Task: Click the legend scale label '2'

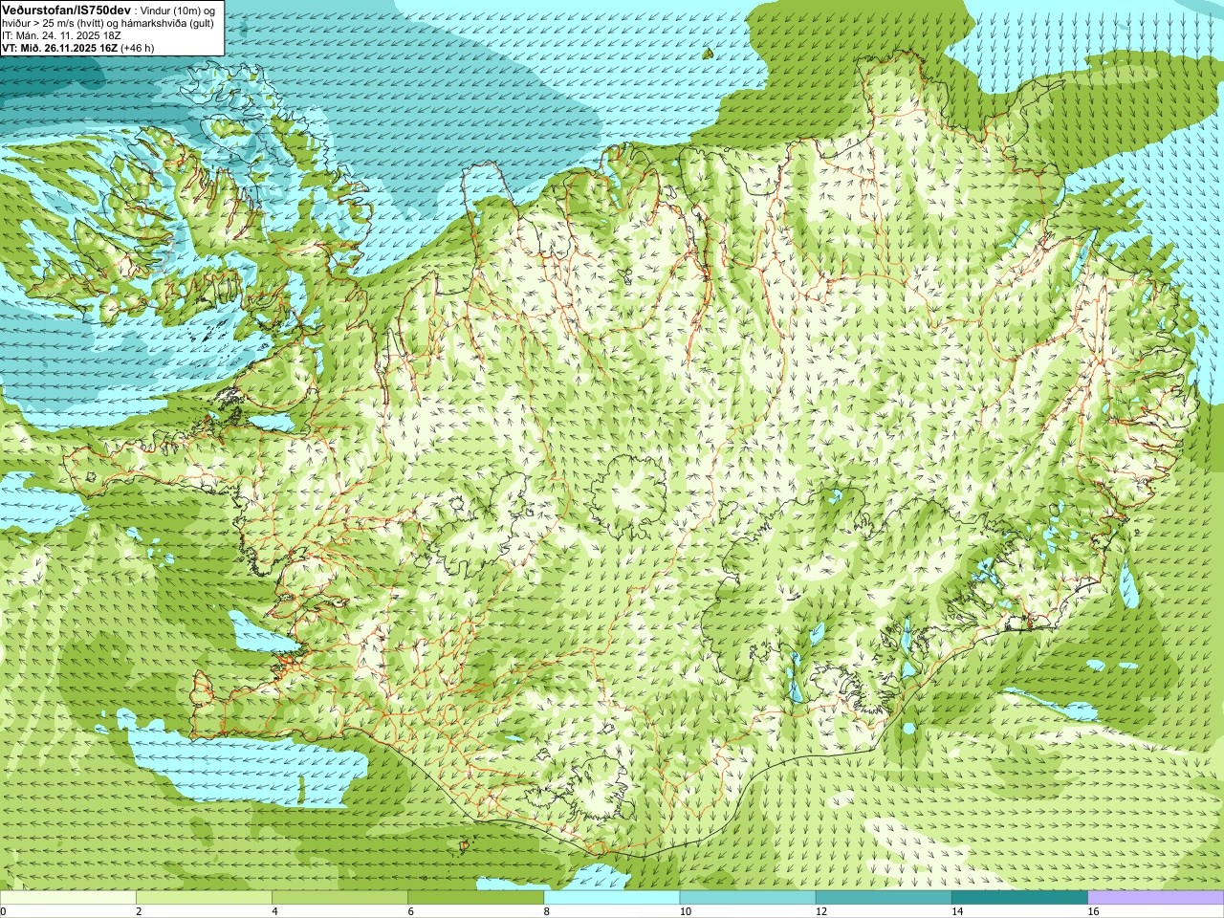Action: 139,911
